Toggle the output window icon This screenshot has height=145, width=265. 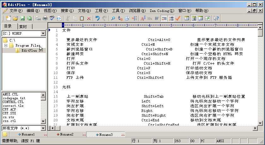tap(201, 18)
